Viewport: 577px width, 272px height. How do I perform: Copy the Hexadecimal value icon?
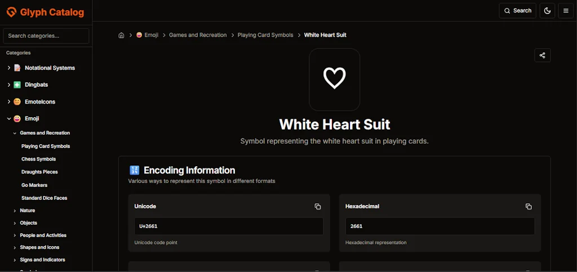pos(529,207)
